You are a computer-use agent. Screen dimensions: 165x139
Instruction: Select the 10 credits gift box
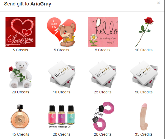[62, 74]
